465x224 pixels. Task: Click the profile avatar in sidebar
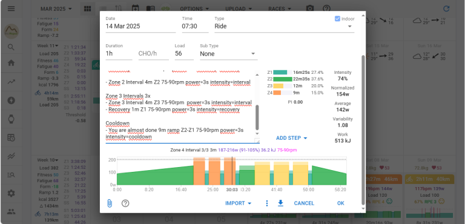[x=12, y=31]
